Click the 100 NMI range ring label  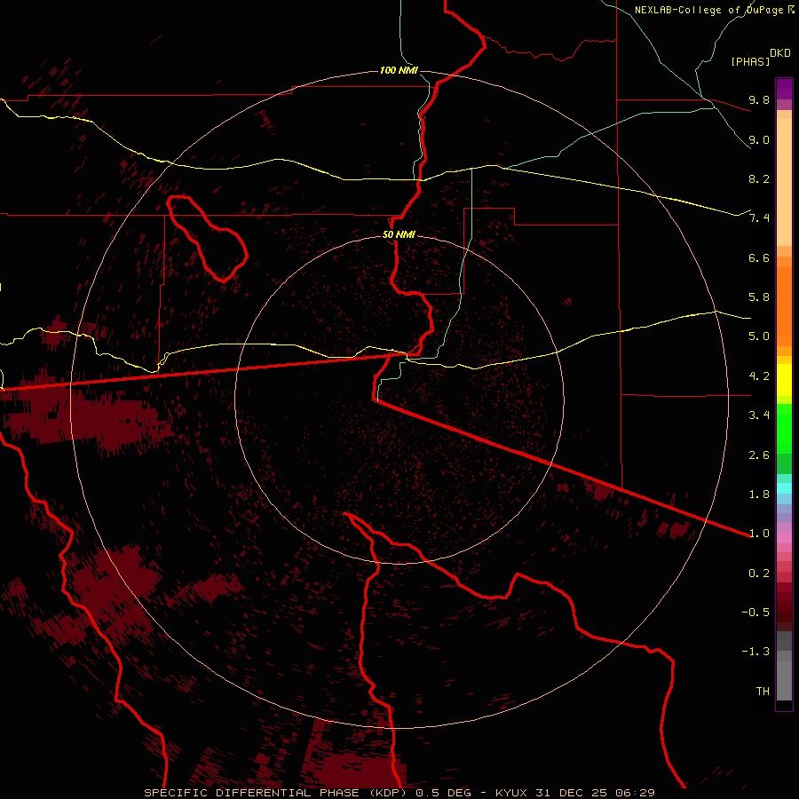click(399, 70)
